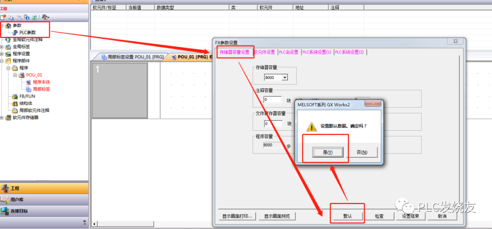
Task: Select PLC参数 in the project tree
Action: (28, 32)
